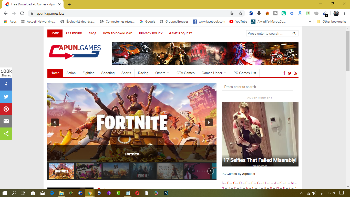Select the Action category tab
The image size is (350, 197).
(71, 73)
